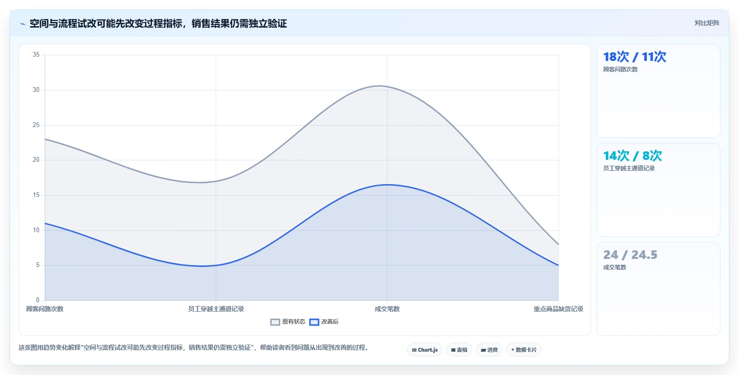Click the 重点商品缺货记录 x-axis label

558,309
